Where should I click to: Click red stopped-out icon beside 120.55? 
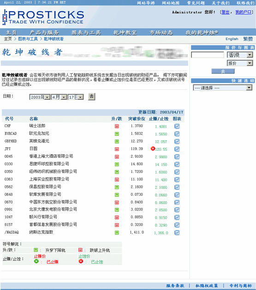[x=153, y=149]
